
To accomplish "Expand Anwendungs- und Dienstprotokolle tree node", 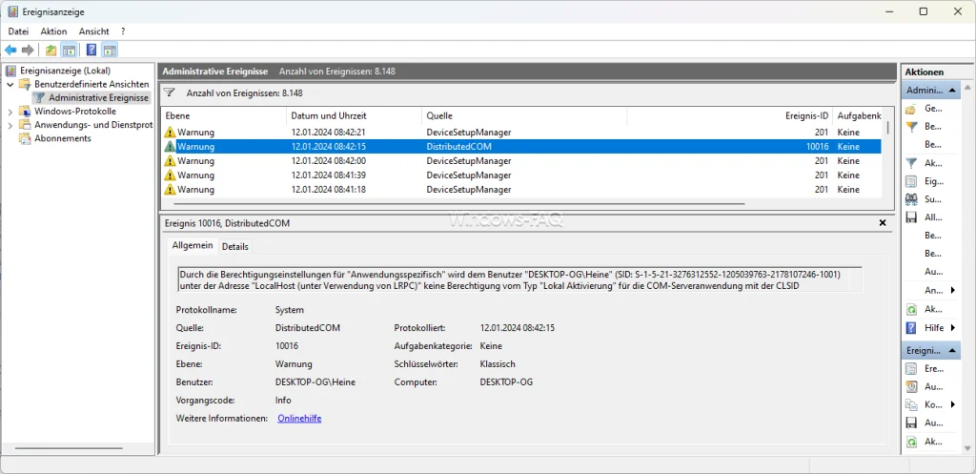I will coord(10,125).
